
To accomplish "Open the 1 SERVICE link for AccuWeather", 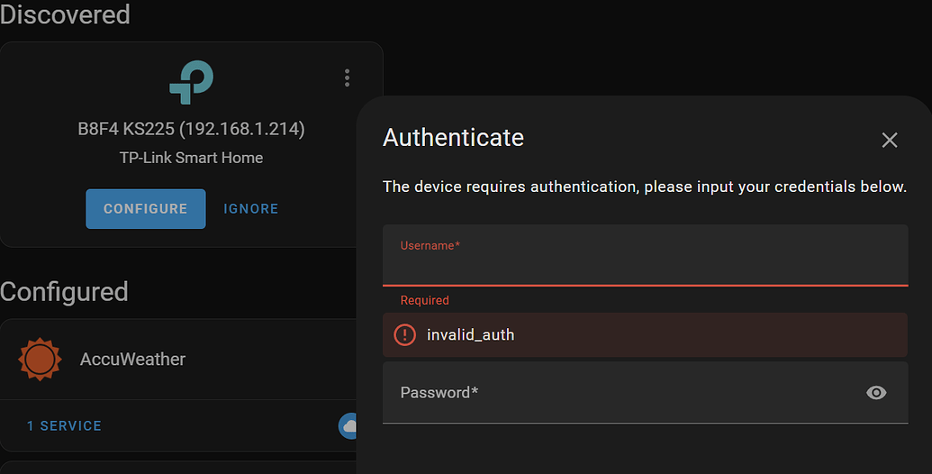I will pos(64,425).
